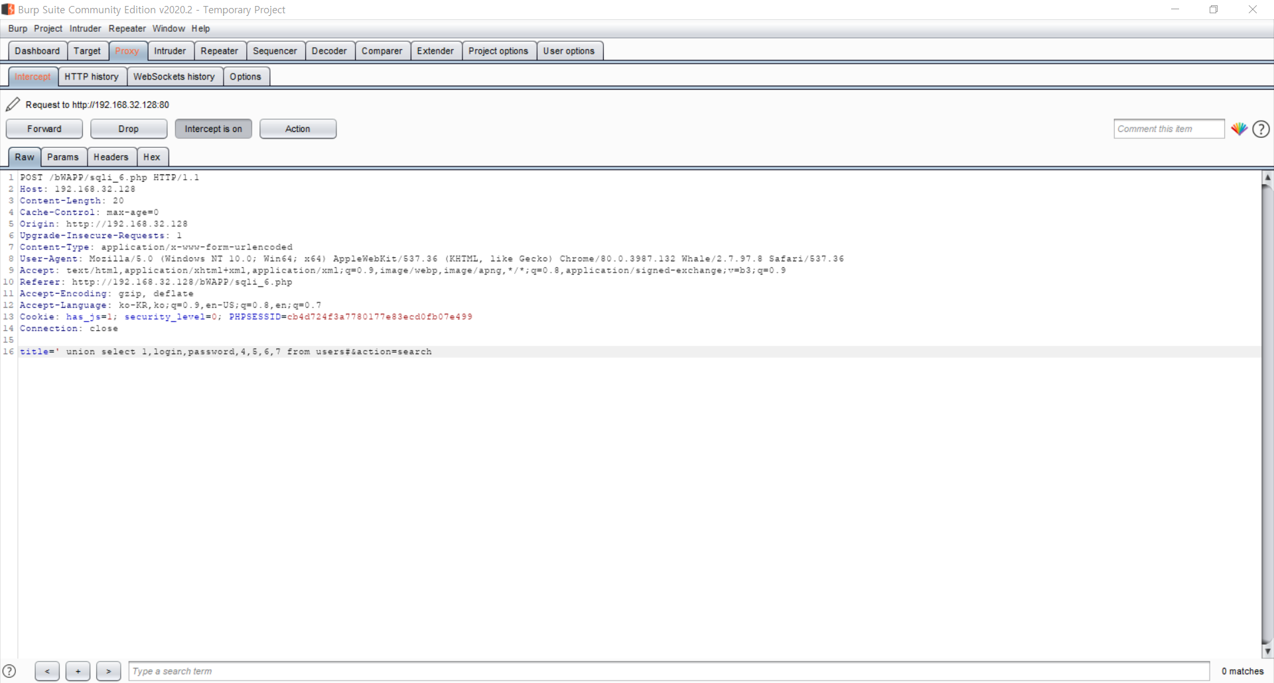Open the Repeater menu in menu bar
The image size is (1274, 683).
tap(127, 29)
